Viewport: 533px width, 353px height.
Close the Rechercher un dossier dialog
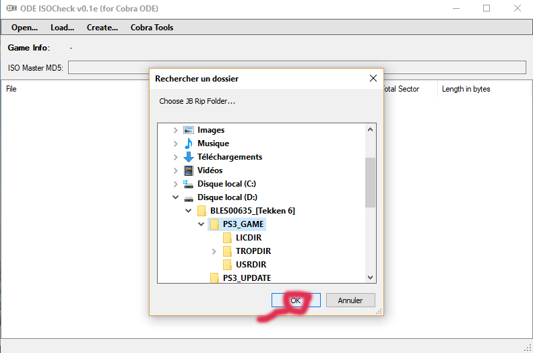[373, 79]
